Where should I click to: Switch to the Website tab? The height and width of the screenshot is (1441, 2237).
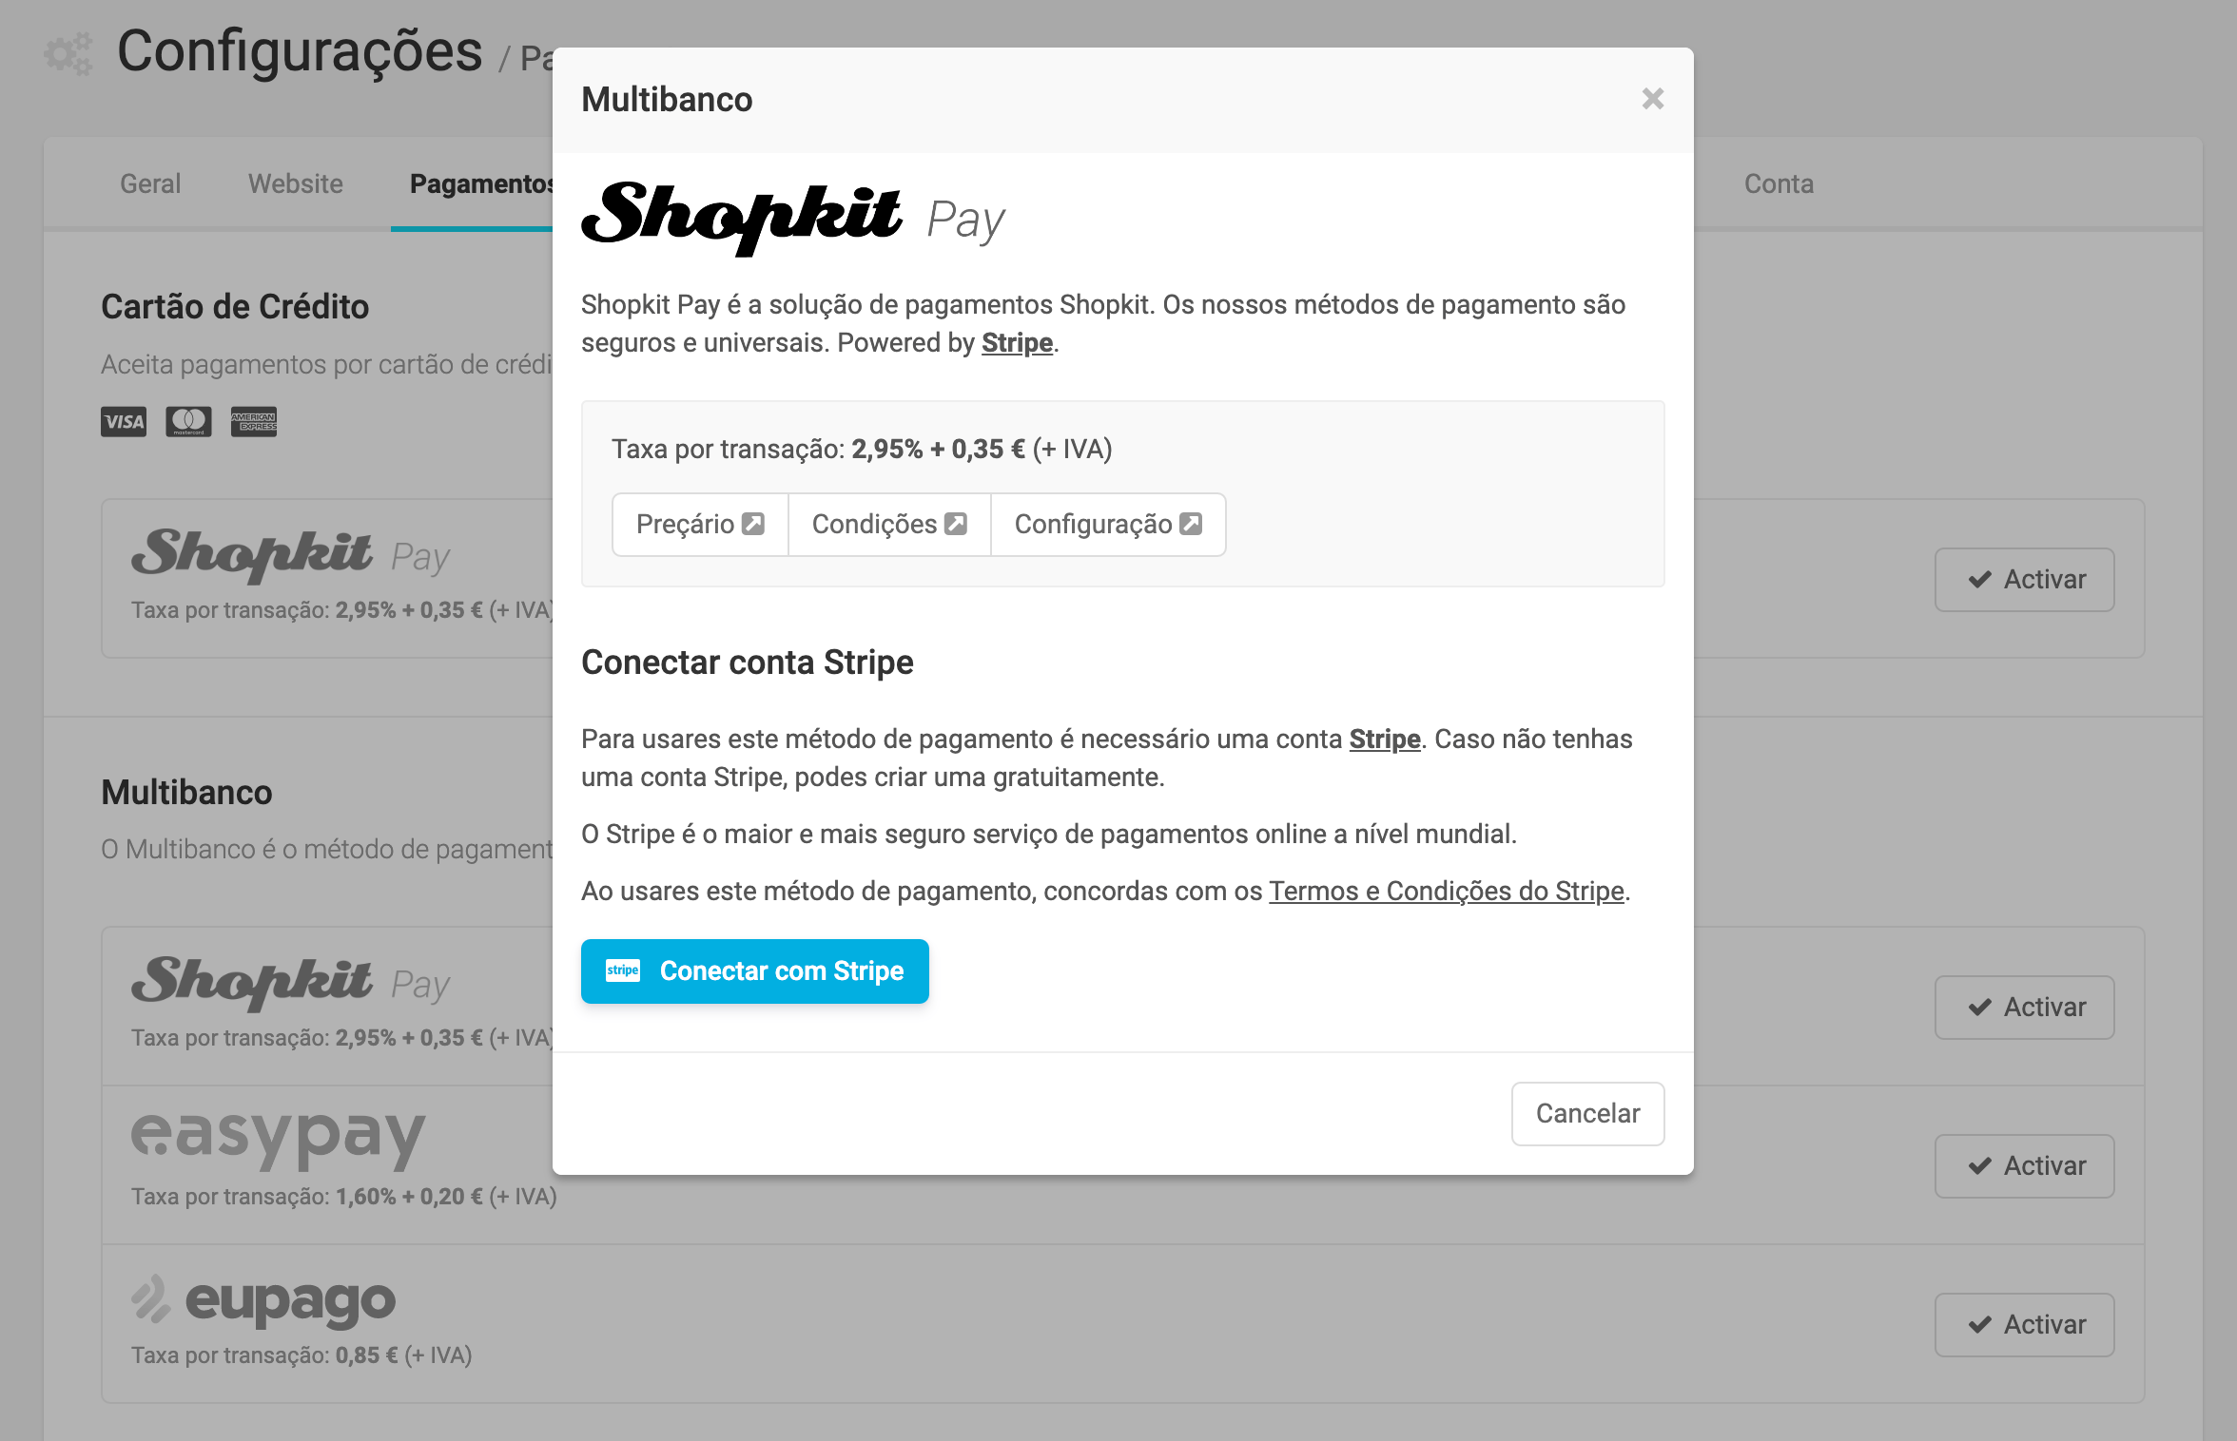296,184
